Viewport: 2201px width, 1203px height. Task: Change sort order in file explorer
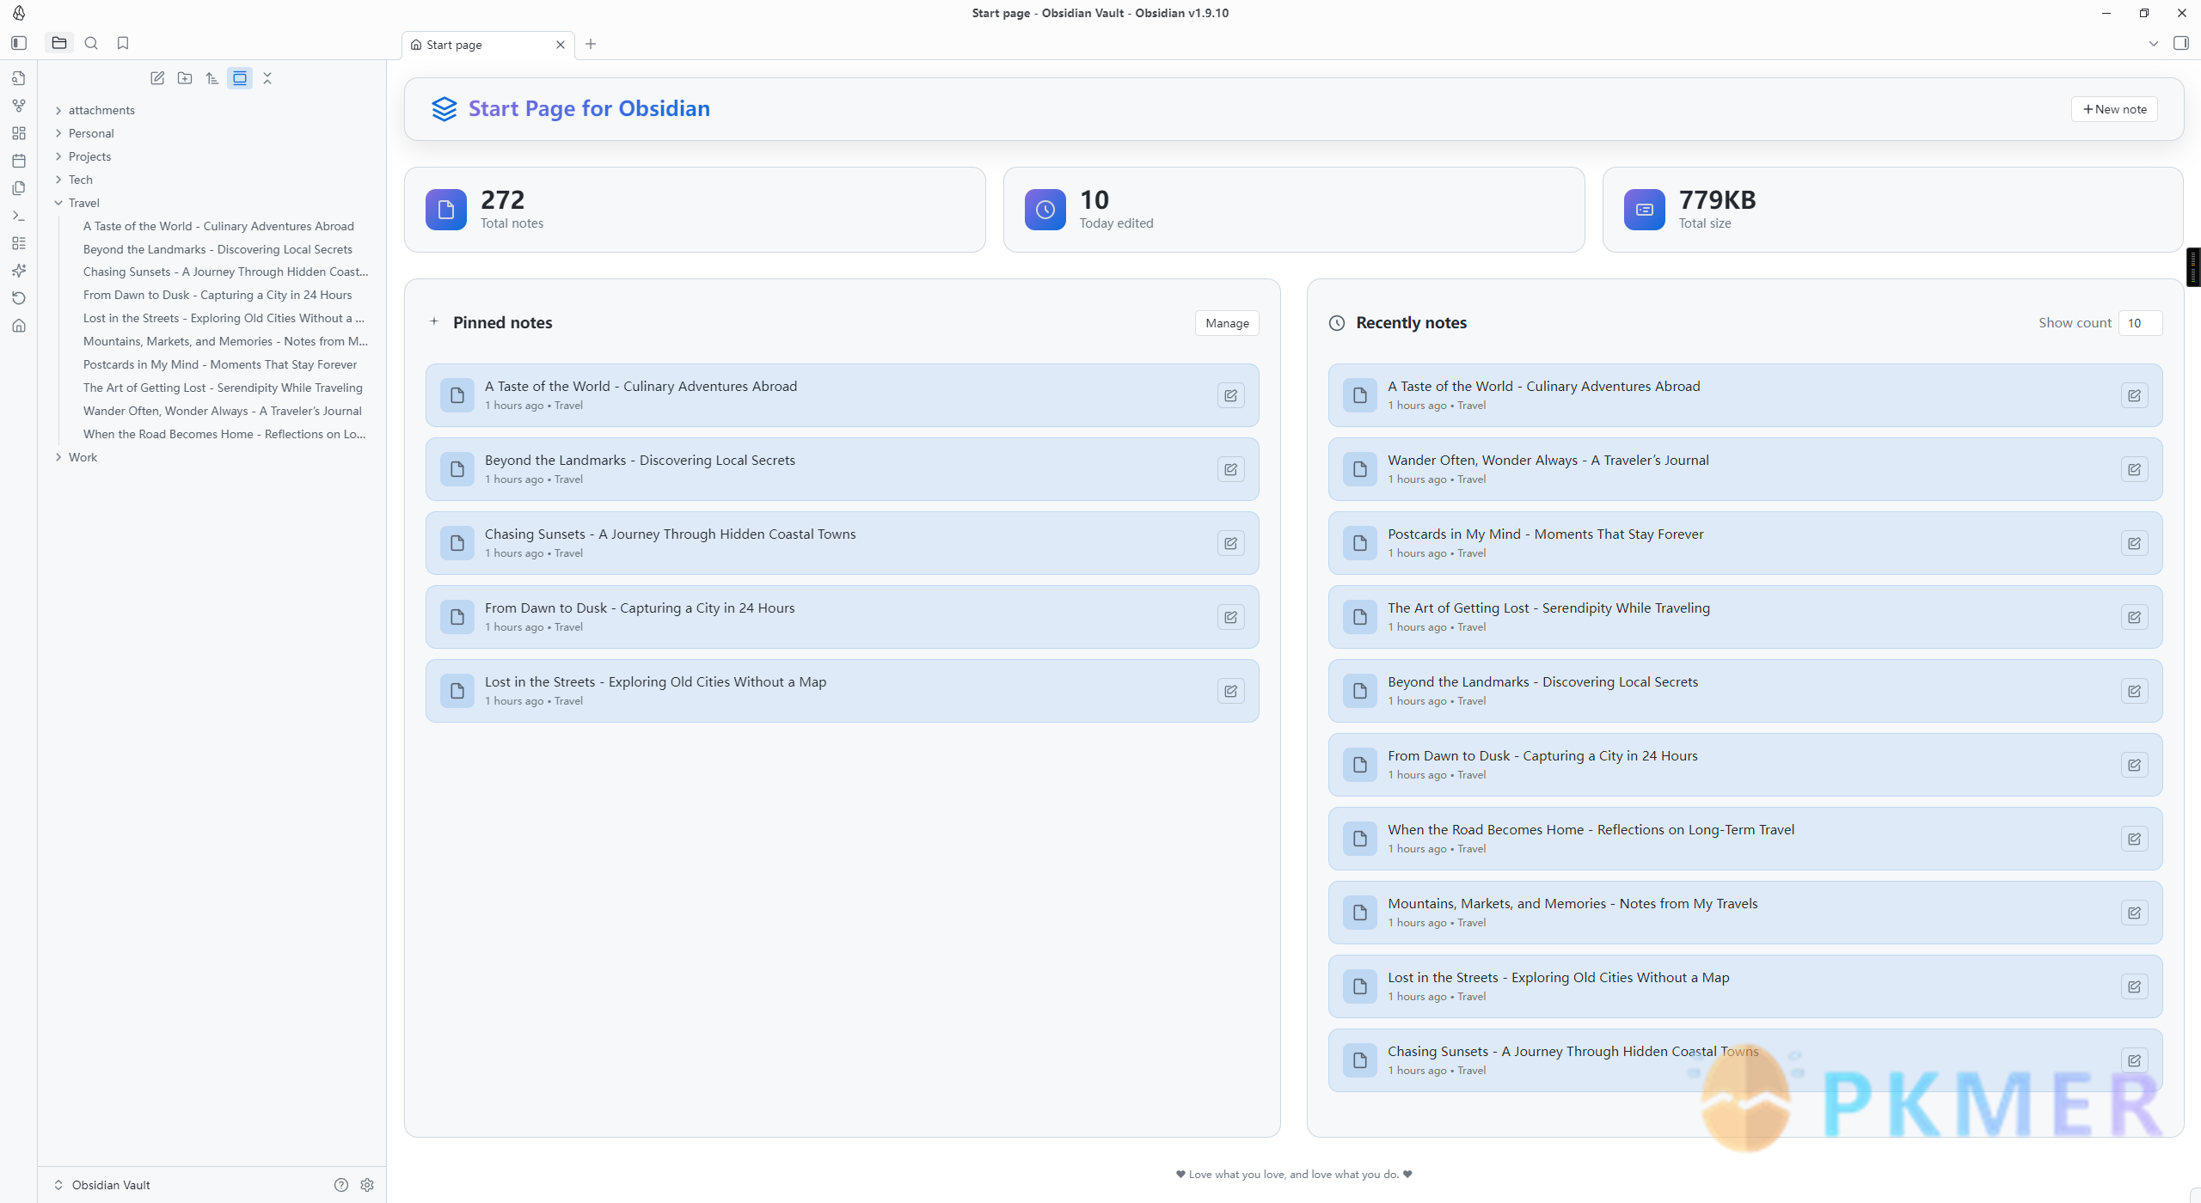point(212,78)
